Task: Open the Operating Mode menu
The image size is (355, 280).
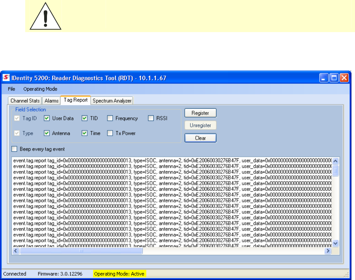Action: coord(40,89)
